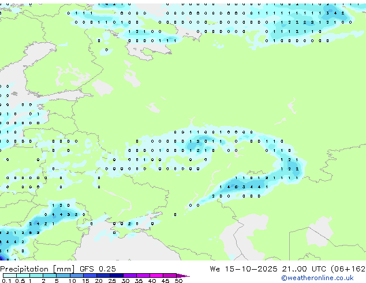
Task: Click the legend value '0.1'
Action: [6, 281]
